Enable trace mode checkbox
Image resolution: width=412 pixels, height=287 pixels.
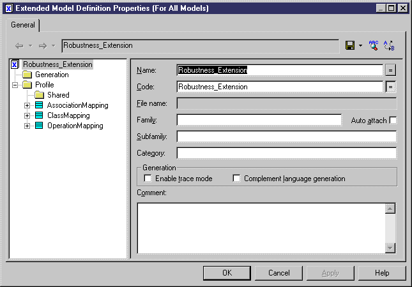148,179
